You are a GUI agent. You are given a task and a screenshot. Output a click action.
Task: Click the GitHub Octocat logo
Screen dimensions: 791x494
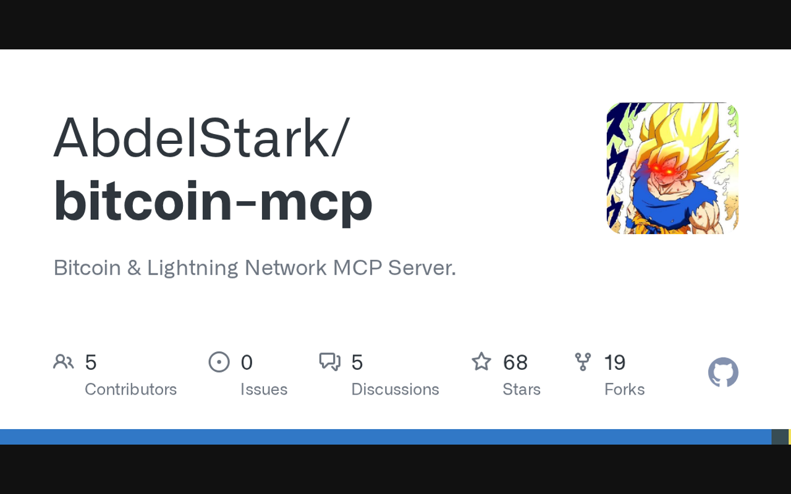(x=723, y=372)
